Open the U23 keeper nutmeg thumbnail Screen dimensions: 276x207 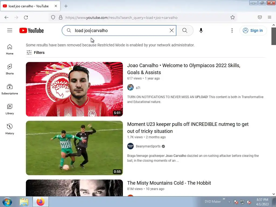tap(74, 148)
